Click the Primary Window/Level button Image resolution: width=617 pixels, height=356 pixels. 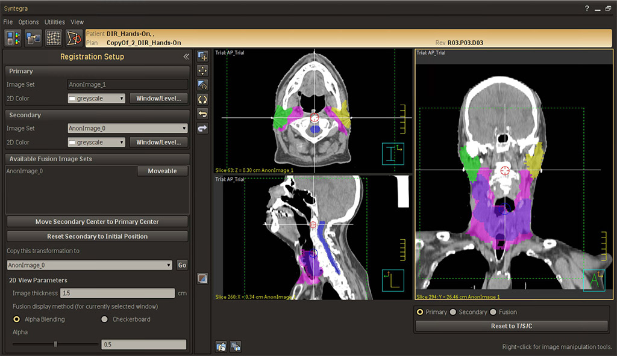(x=158, y=98)
